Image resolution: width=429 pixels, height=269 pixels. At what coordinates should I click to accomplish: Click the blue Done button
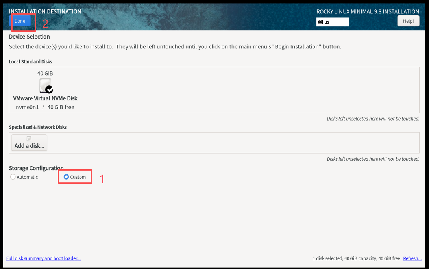click(20, 21)
